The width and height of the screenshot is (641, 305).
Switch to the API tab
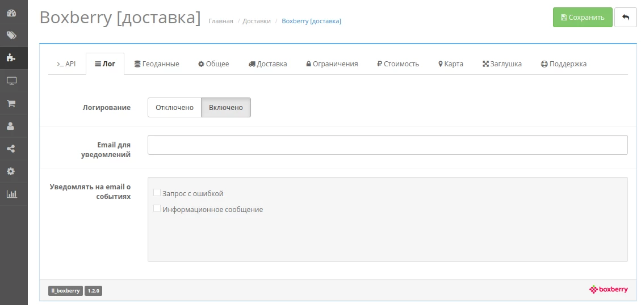pyautogui.click(x=66, y=63)
